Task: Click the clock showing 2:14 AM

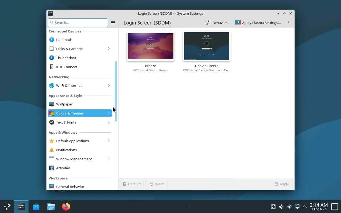Action: pos(319,207)
